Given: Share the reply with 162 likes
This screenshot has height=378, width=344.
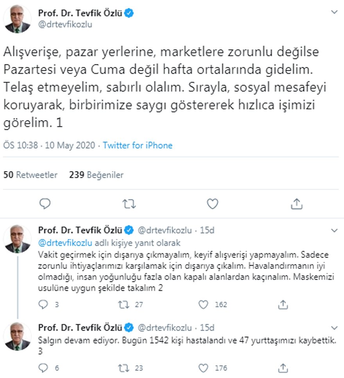Looking at the screenshot, I should tap(283, 305).
